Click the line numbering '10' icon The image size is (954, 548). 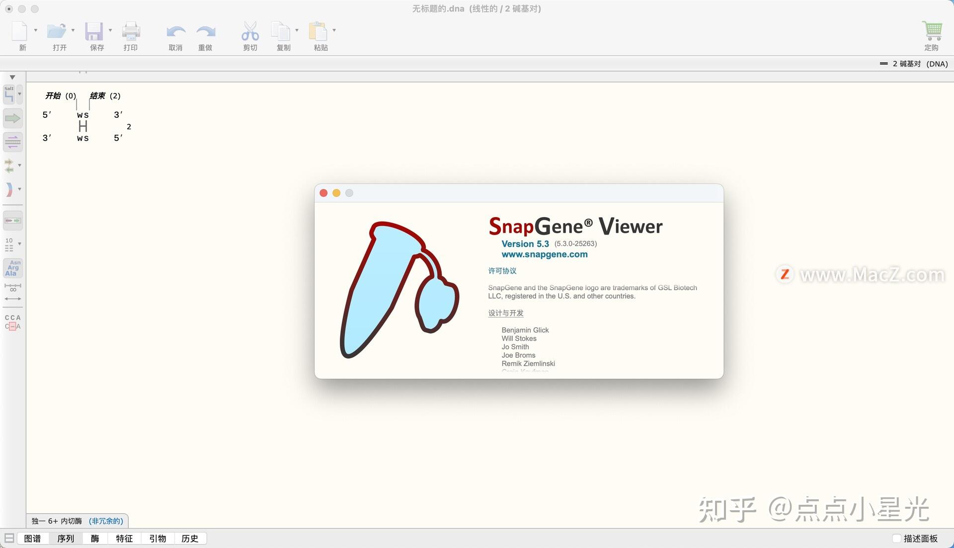9,244
